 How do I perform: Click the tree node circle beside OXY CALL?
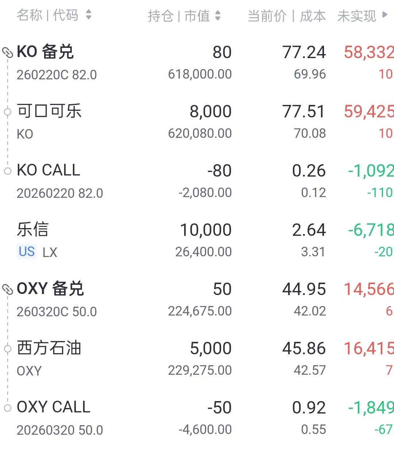(x=8, y=408)
